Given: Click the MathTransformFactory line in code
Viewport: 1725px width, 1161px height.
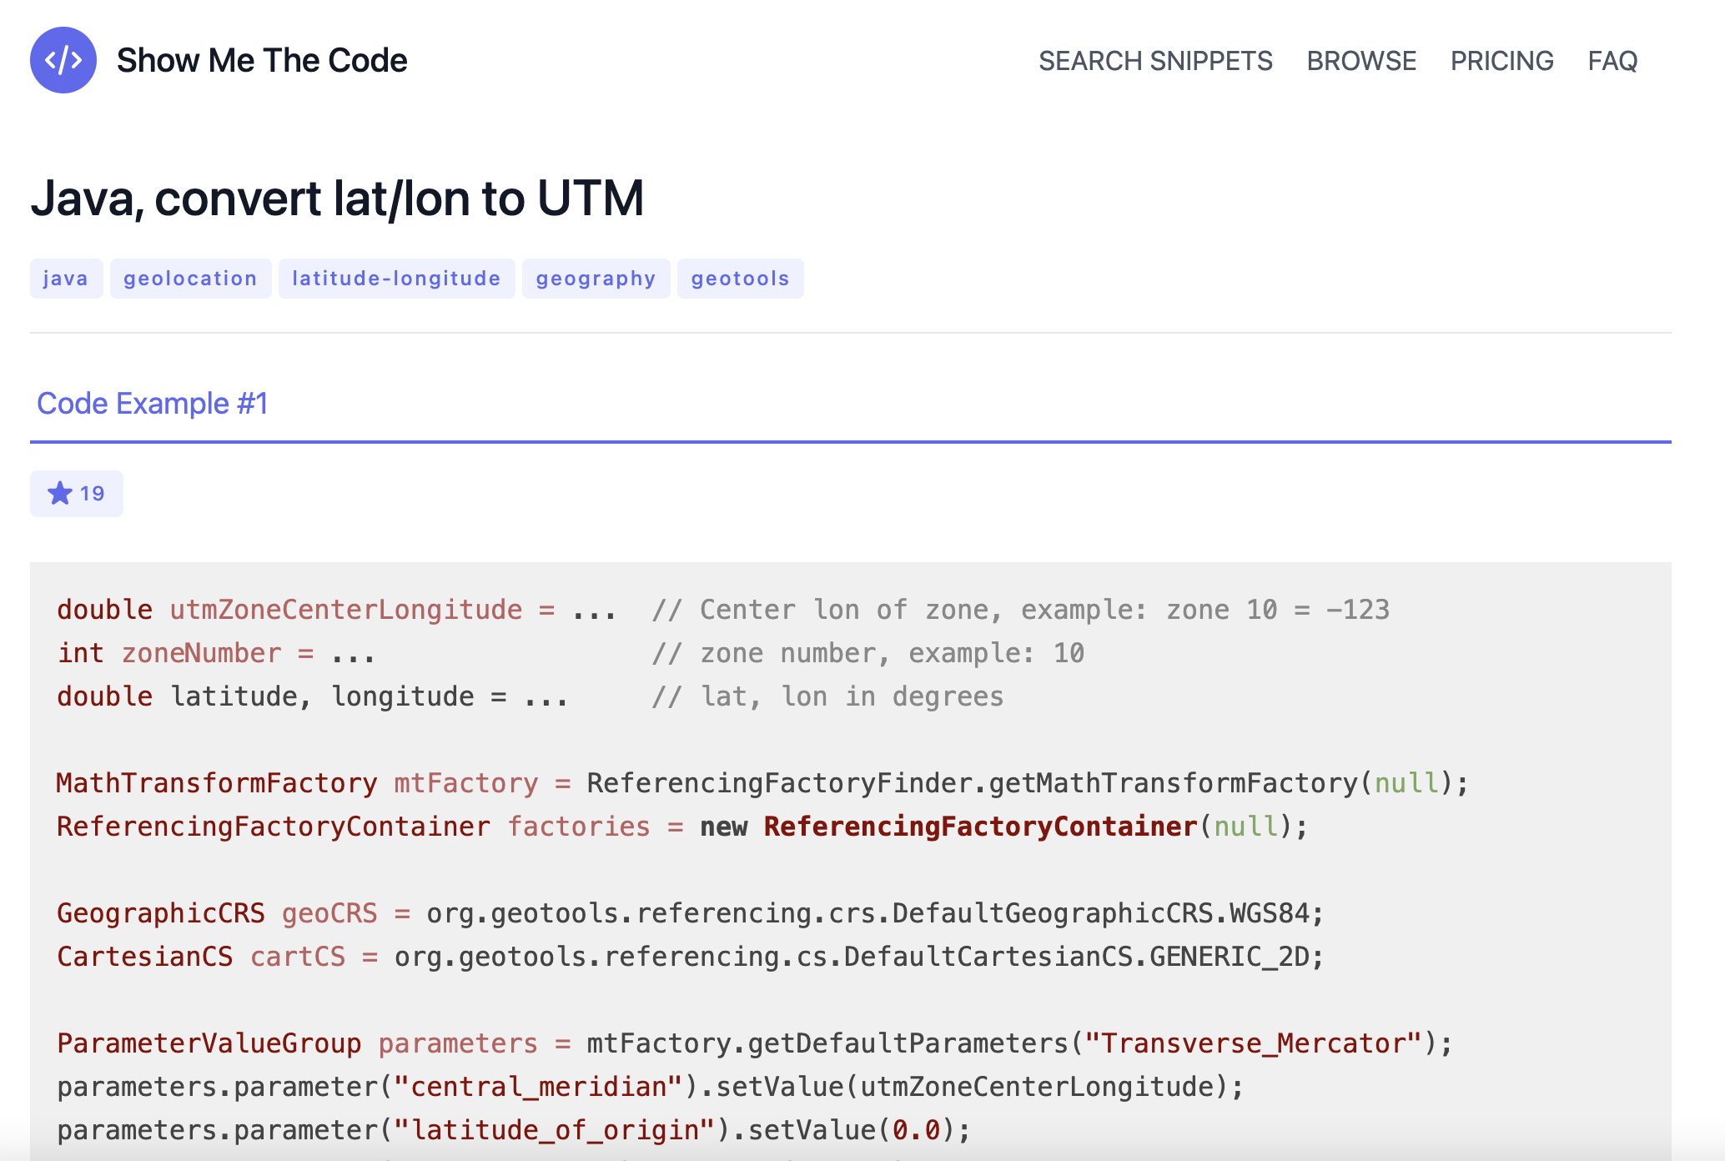Looking at the screenshot, I should (x=217, y=782).
